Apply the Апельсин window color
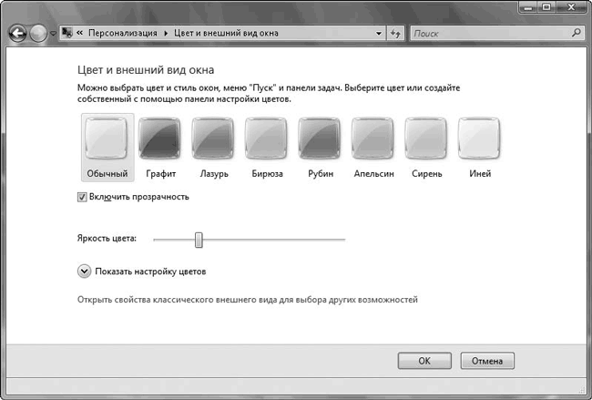 point(373,139)
